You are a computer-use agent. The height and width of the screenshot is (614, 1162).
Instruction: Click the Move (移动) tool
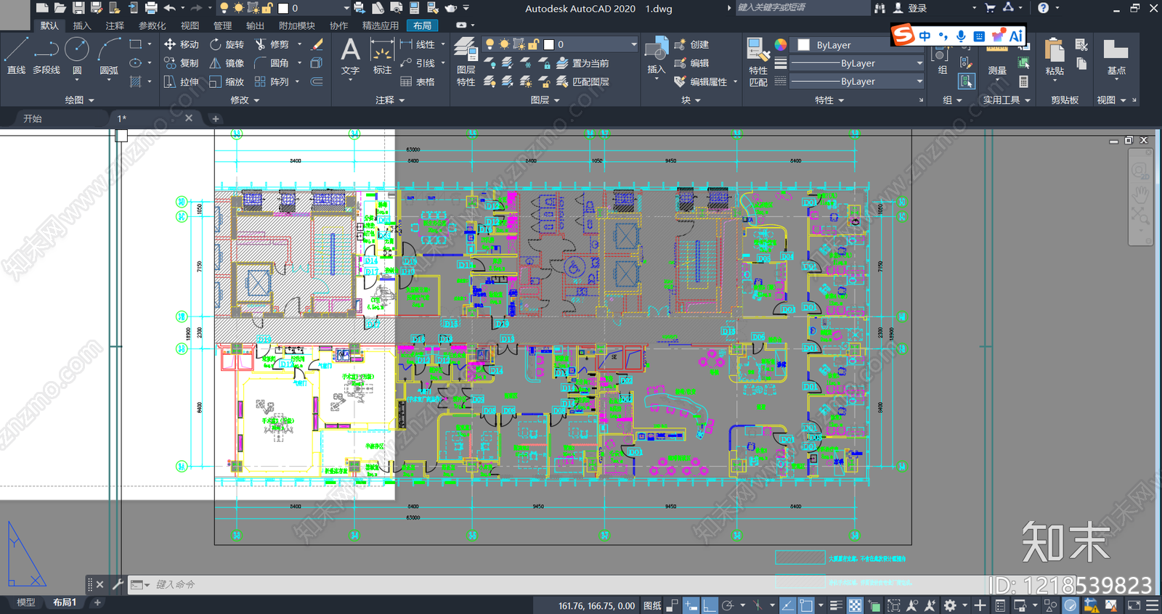coord(181,44)
